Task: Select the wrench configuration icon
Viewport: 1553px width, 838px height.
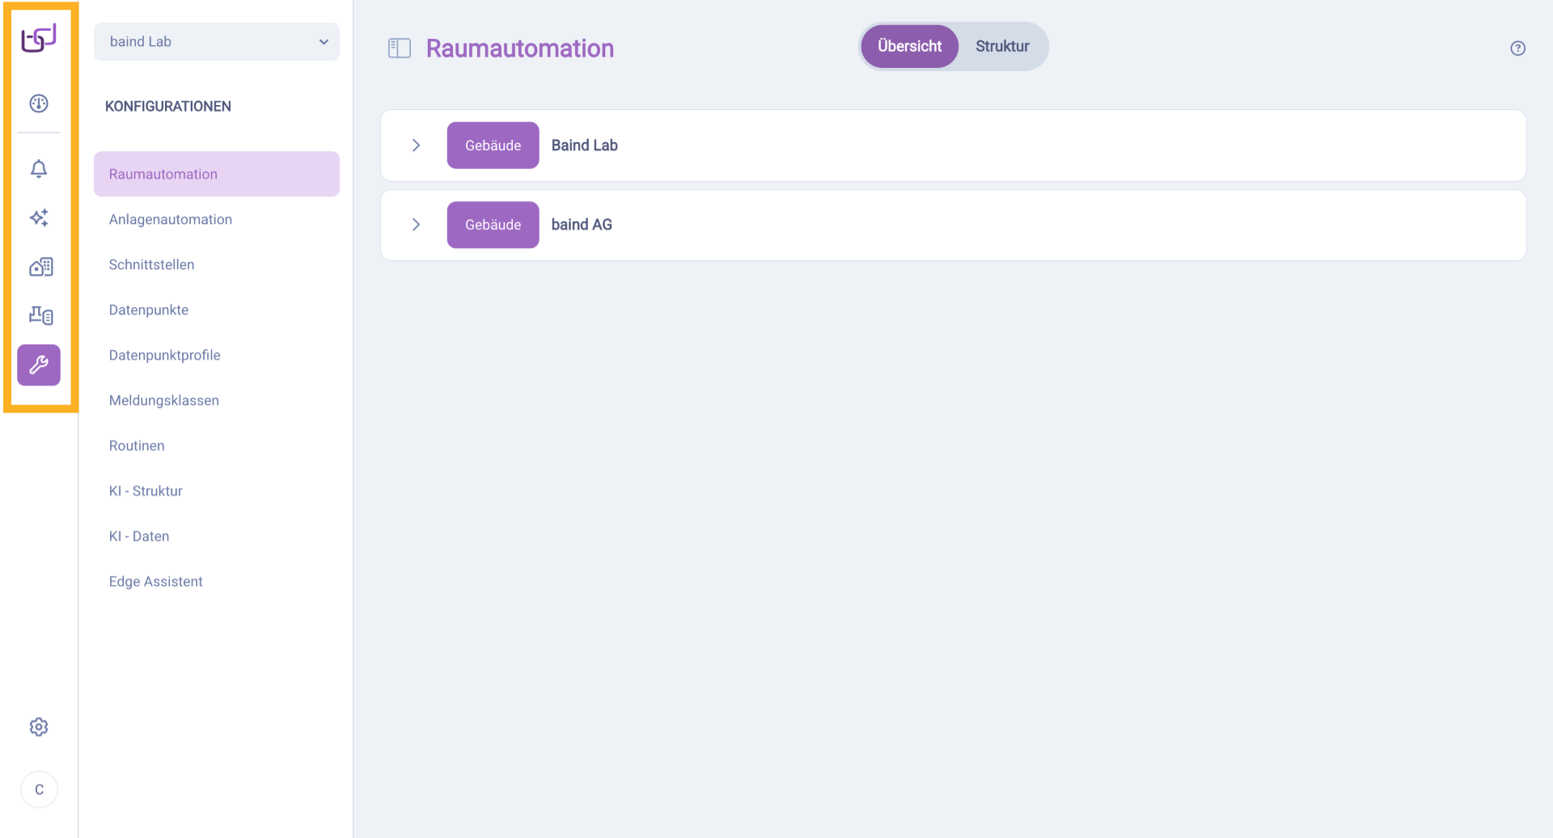Action: pos(39,365)
